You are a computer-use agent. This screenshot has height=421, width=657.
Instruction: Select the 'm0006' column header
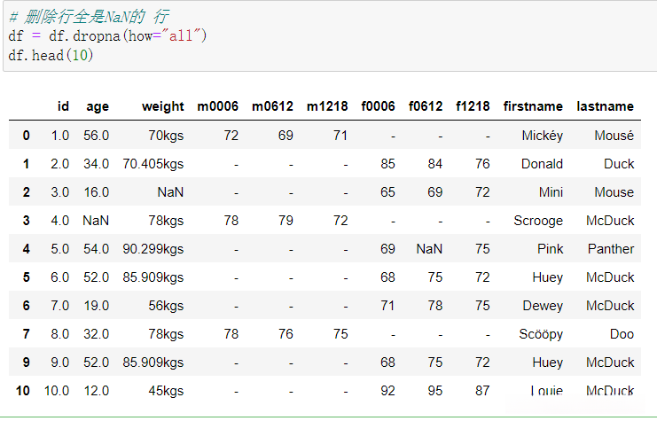217,106
